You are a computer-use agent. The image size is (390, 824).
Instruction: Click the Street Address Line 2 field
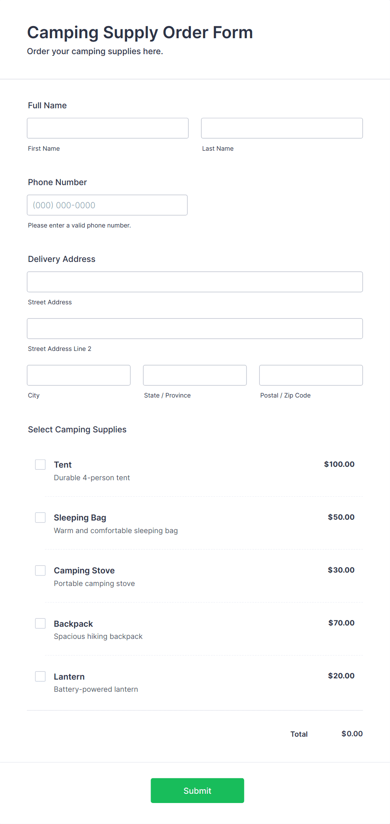195,328
